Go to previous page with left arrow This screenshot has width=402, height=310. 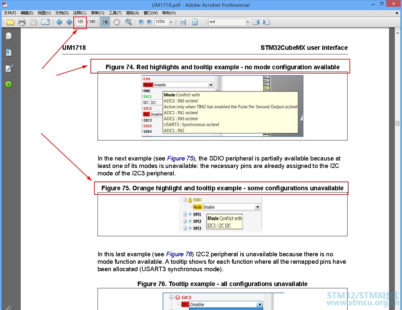pyautogui.click(x=59, y=22)
